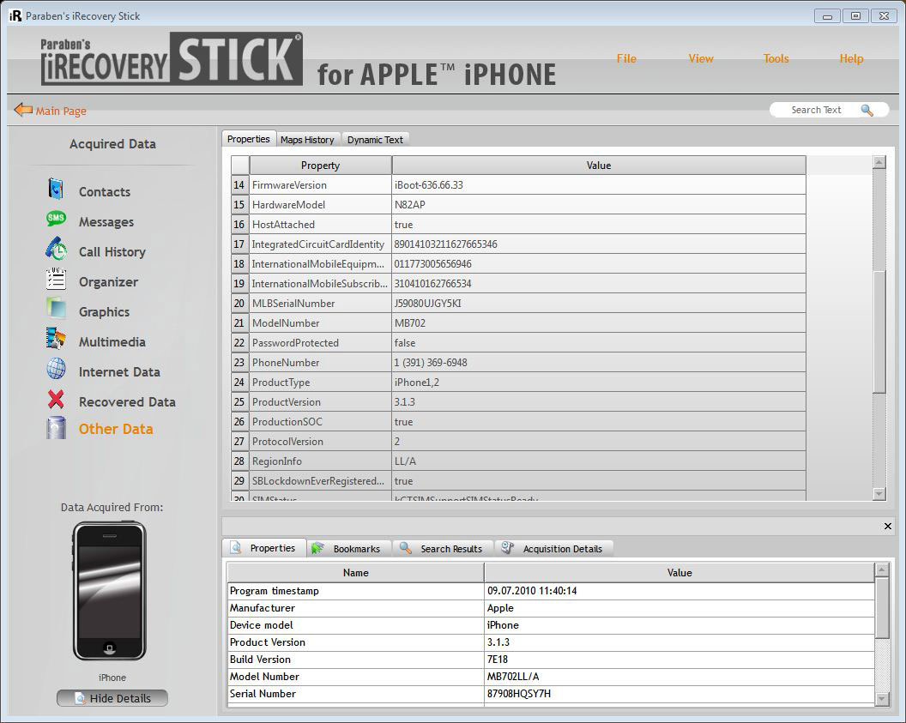Open the Contacts phone book icon

tap(56, 189)
